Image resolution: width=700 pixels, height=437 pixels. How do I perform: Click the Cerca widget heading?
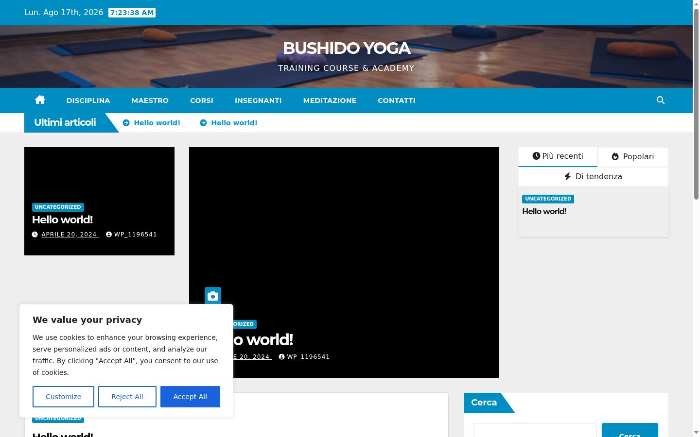(x=484, y=403)
